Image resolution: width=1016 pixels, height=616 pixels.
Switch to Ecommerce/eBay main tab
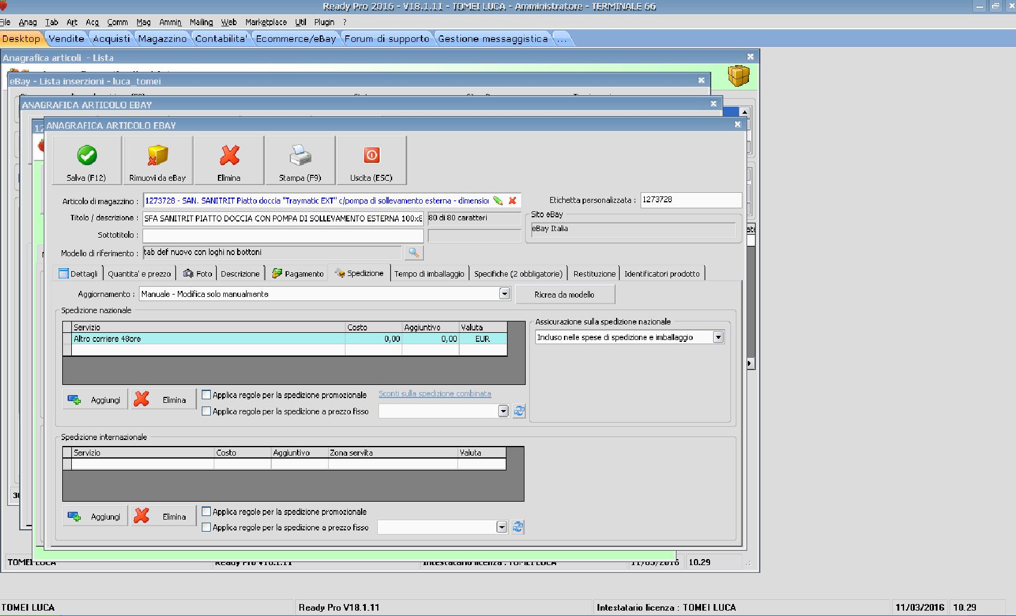tap(296, 38)
